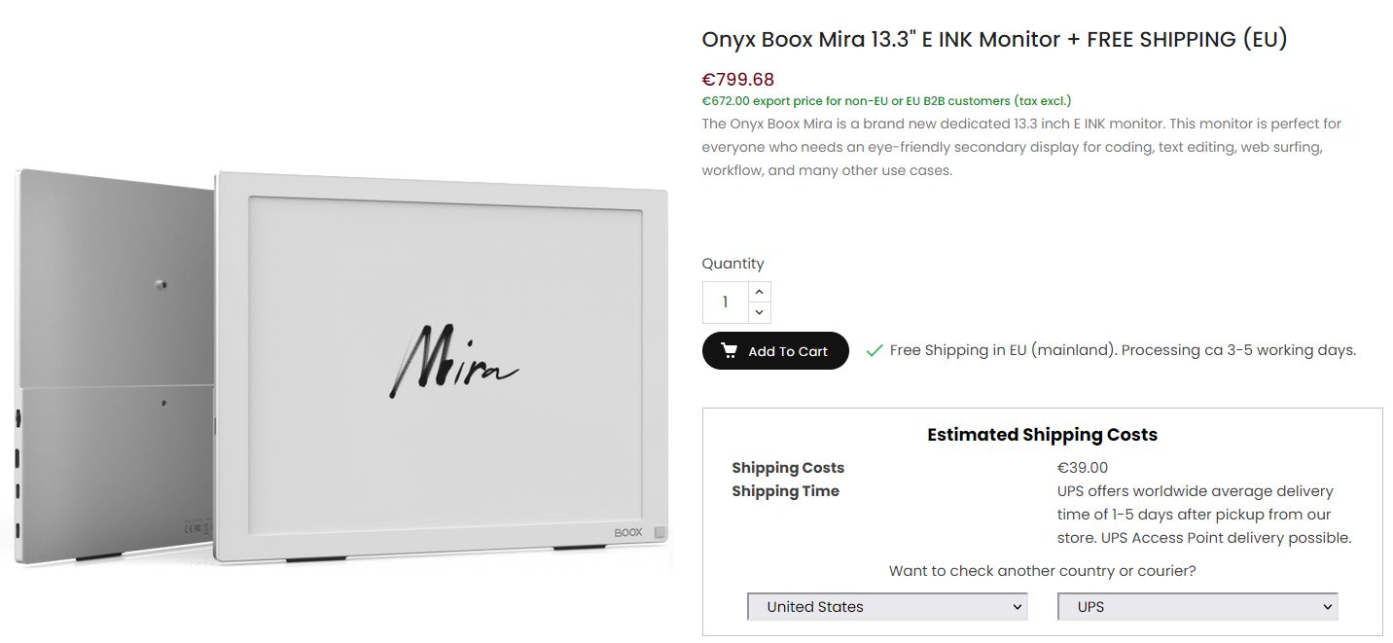The image size is (1393, 643).
Task: Click the Estimated Shipping Costs heading
Action: click(x=1042, y=435)
